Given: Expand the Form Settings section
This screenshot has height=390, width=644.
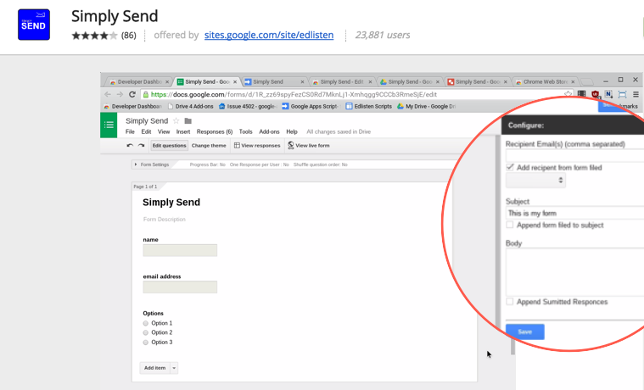Looking at the screenshot, I should click(x=151, y=164).
